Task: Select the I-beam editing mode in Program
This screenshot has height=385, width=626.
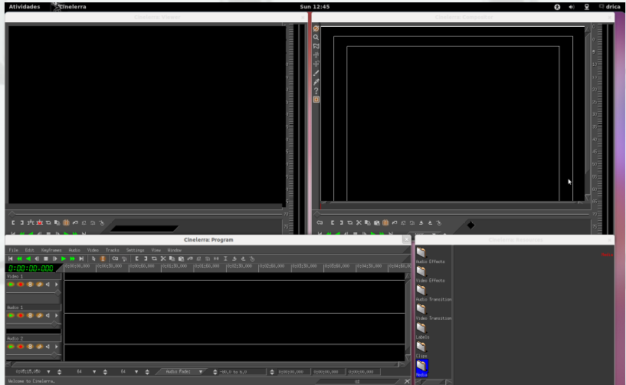Action: pos(103,258)
